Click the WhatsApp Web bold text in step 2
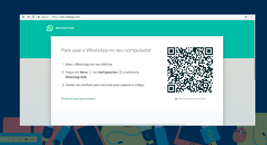This screenshot has height=145, width=267. point(76,77)
